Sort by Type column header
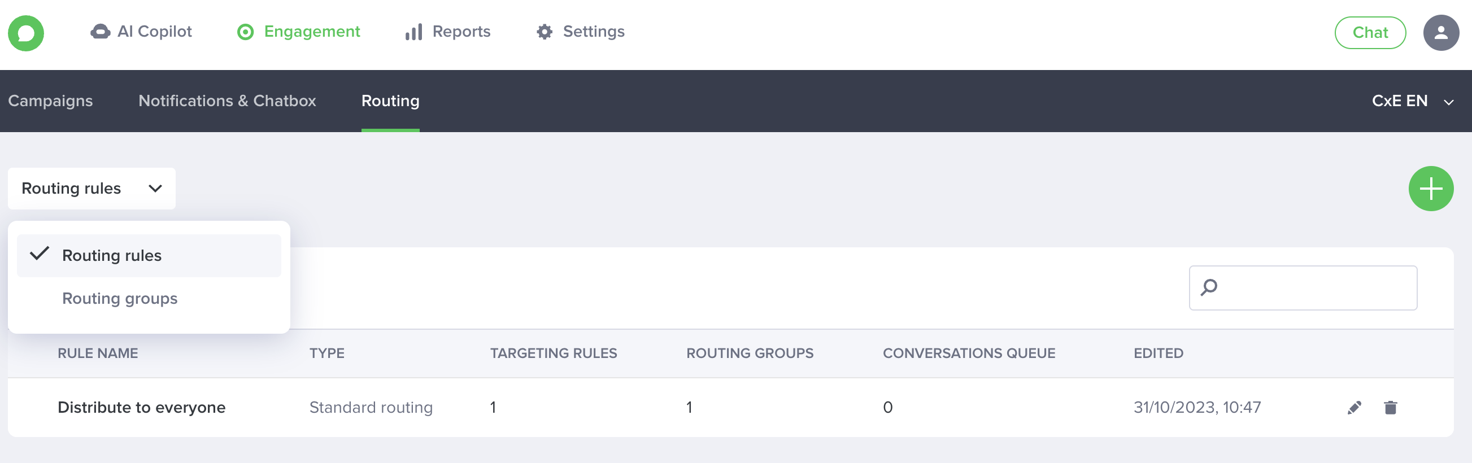Screen dimensions: 1472x463 [x=327, y=353]
